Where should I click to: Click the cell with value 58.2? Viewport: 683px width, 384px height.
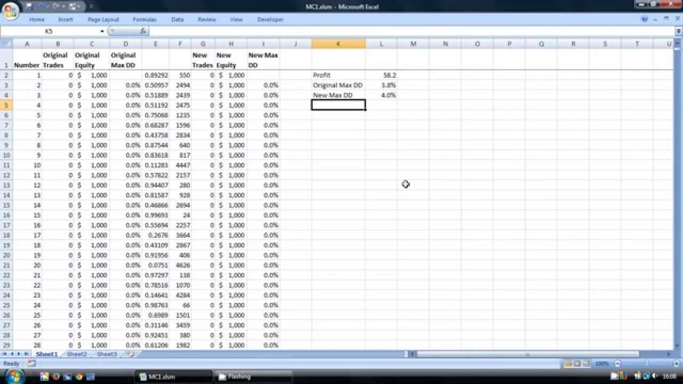point(381,75)
